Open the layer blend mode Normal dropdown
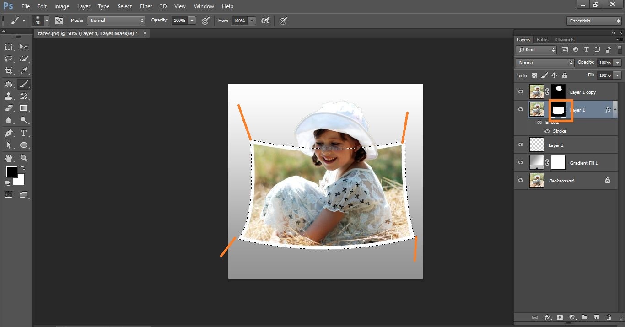The image size is (625, 327). pyautogui.click(x=544, y=63)
